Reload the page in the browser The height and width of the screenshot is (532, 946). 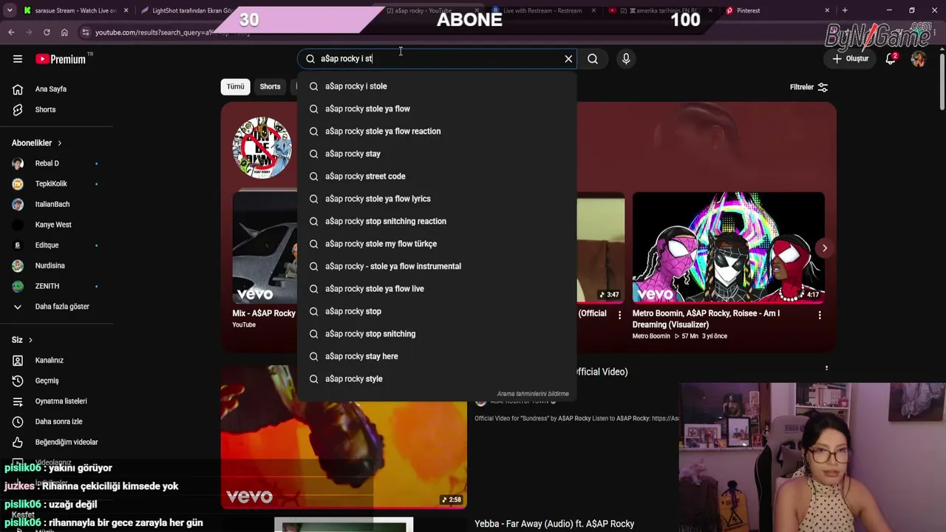point(47,33)
